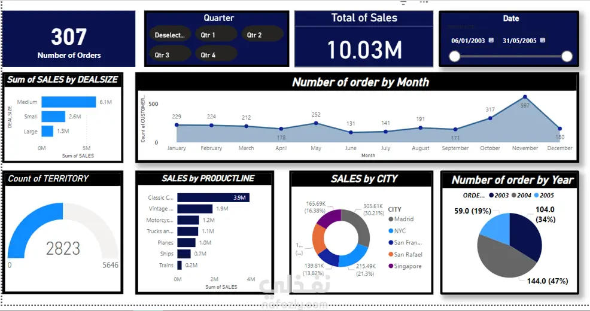The height and width of the screenshot is (311, 590).
Task: Select the gray Madrid donut segment
Action: point(360,225)
